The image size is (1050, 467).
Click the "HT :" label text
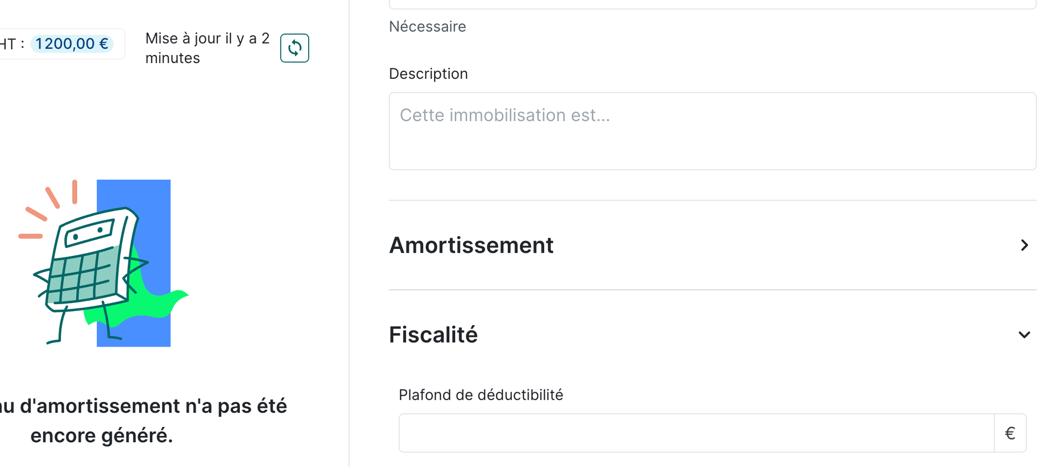coord(12,44)
